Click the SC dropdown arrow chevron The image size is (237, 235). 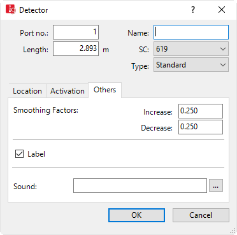point(223,49)
